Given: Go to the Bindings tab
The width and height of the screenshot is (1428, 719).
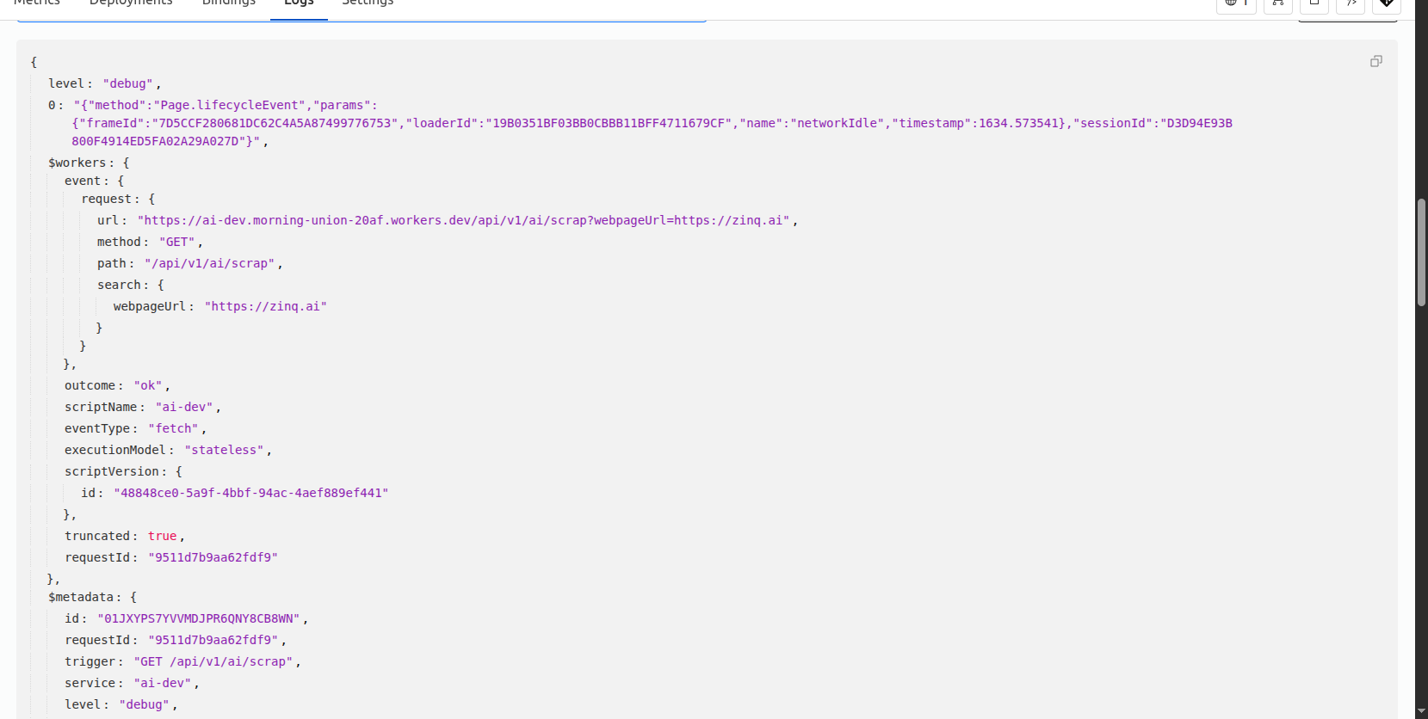Looking at the screenshot, I should pyautogui.click(x=229, y=3).
